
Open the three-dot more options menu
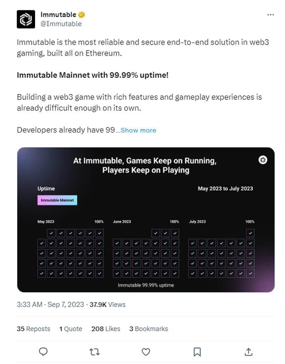click(x=270, y=15)
